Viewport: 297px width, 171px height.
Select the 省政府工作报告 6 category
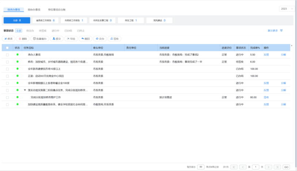[45, 20]
